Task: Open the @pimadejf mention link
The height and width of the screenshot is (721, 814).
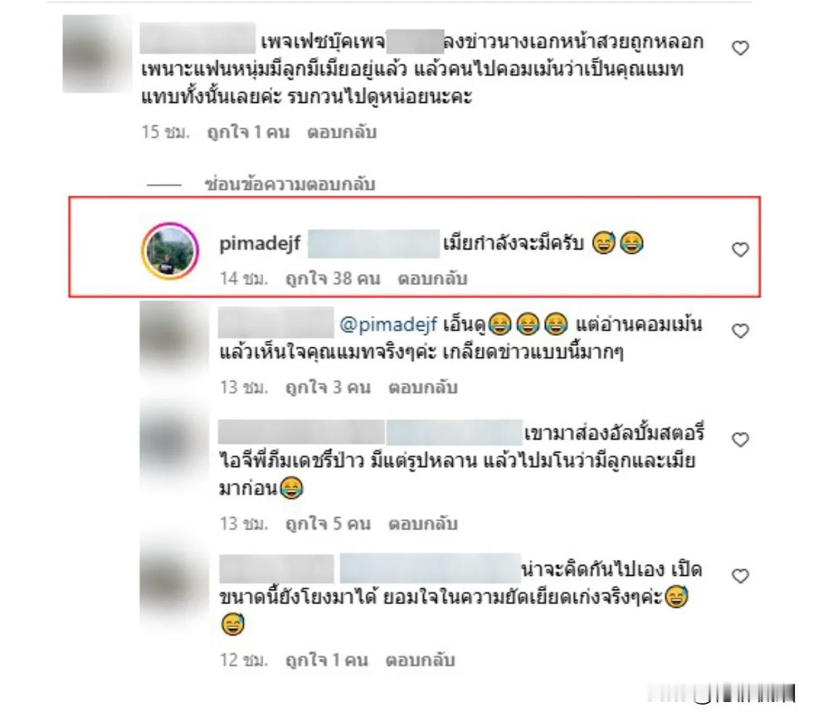Action: [389, 325]
